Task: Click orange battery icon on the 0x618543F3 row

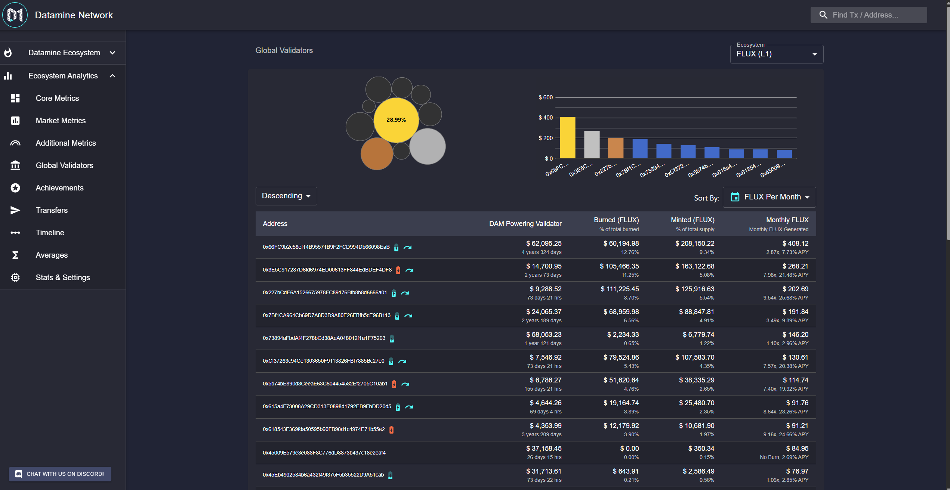Action: [391, 430]
